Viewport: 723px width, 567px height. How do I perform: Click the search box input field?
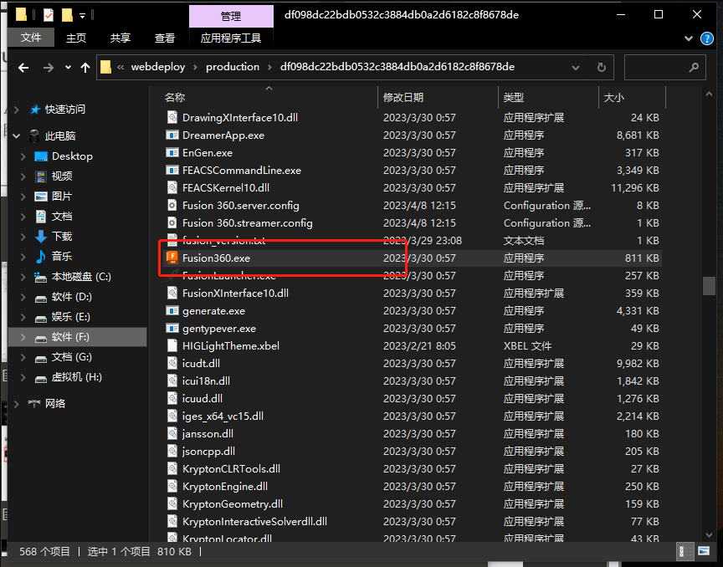[661, 67]
